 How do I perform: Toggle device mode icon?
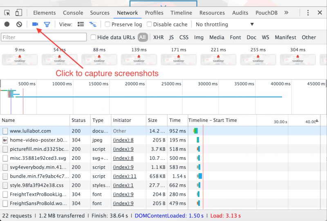19,13
